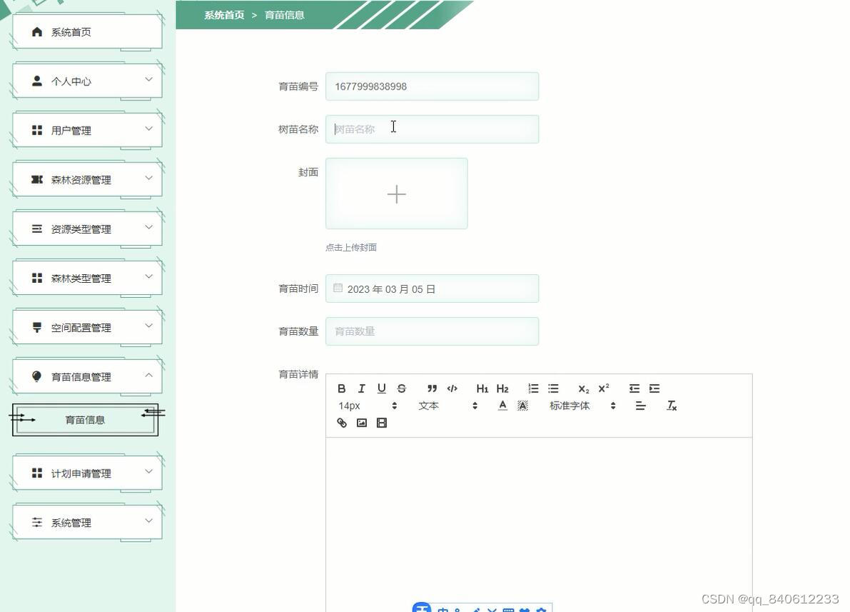Viewport: 850px width, 612px height.
Task: Open the text color picker
Action: click(502, 406)
